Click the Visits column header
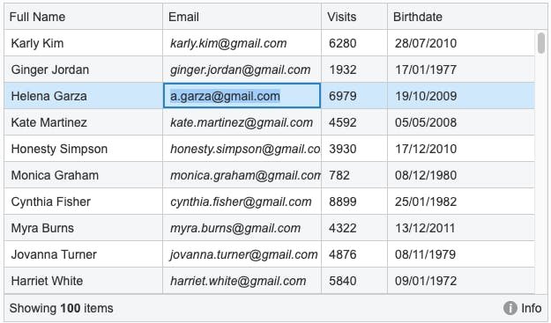The height and width of the screenshot is (323, 551). (x=354, y=17)
